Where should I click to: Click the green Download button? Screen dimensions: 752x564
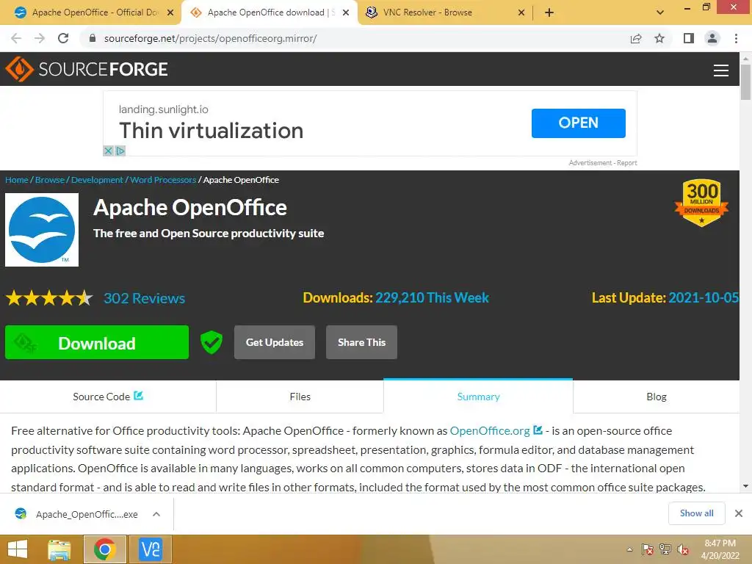click(97, 342)
